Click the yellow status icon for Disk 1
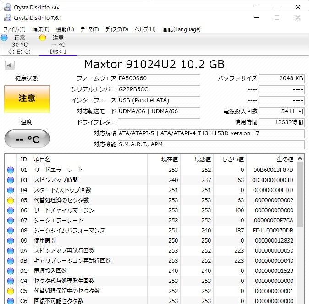309x304 pixels. 43,38
